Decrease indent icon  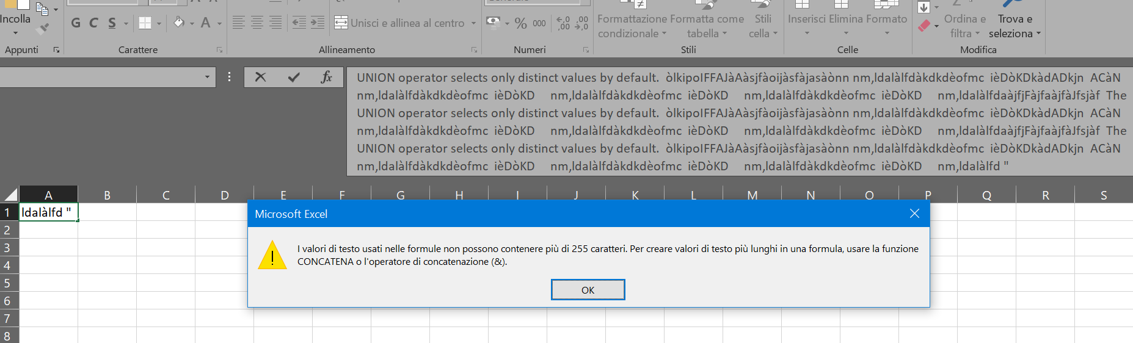click(x=299, y=23)
